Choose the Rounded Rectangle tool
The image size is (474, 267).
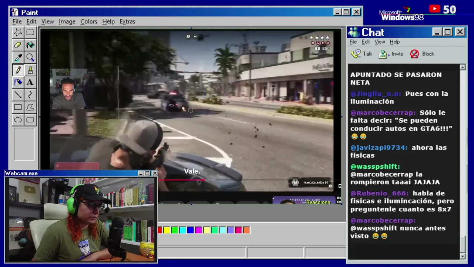[x=30, y=120]
